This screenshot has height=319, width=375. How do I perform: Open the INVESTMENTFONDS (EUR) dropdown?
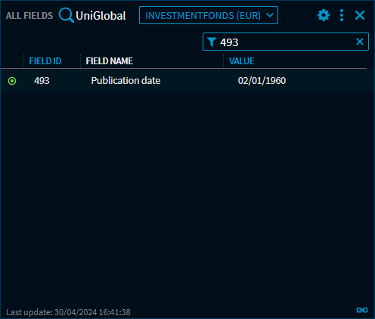[209, 15]
